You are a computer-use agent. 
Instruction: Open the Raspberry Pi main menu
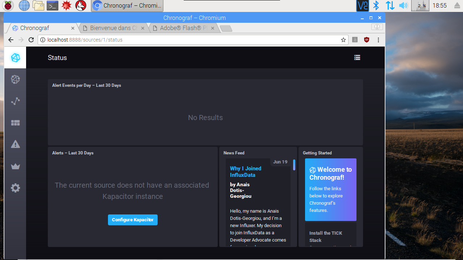click(8, 5)
